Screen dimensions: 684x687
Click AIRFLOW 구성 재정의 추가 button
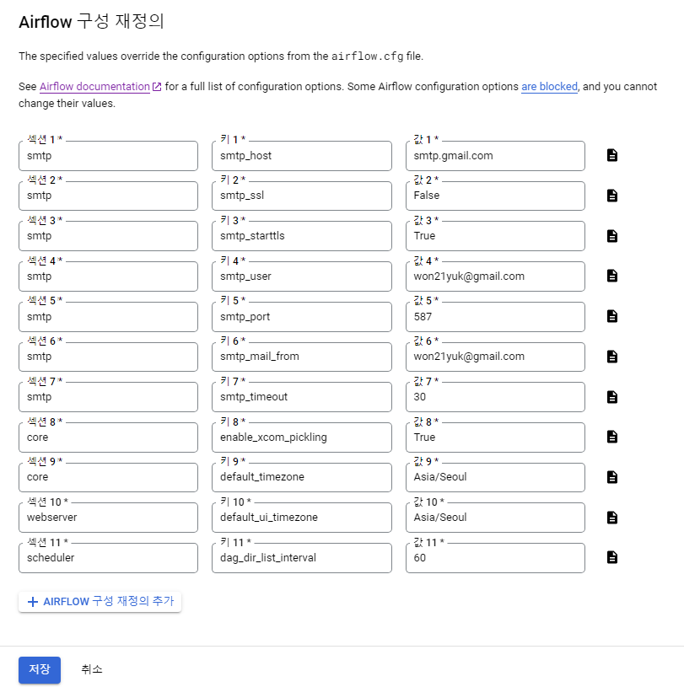point(100,602)
